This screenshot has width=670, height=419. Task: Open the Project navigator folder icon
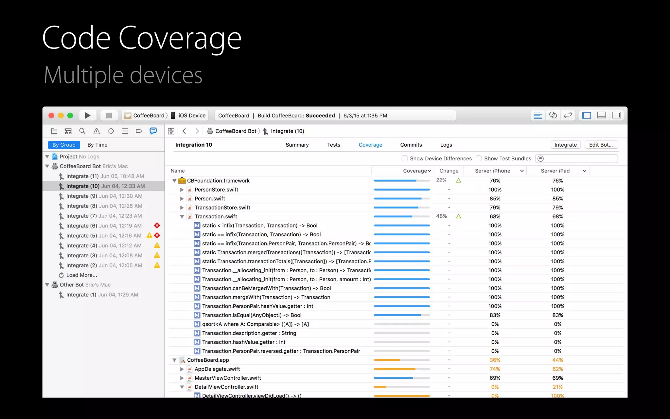54,131
